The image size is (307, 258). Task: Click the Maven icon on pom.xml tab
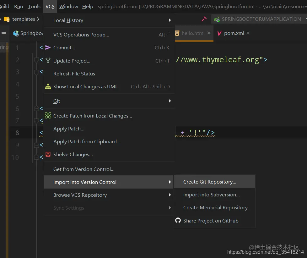pyautogui.click(x=219, y=33)
